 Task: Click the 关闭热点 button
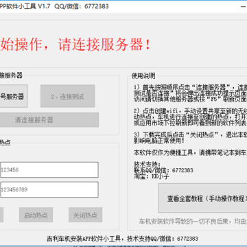(x=85, y=215)
